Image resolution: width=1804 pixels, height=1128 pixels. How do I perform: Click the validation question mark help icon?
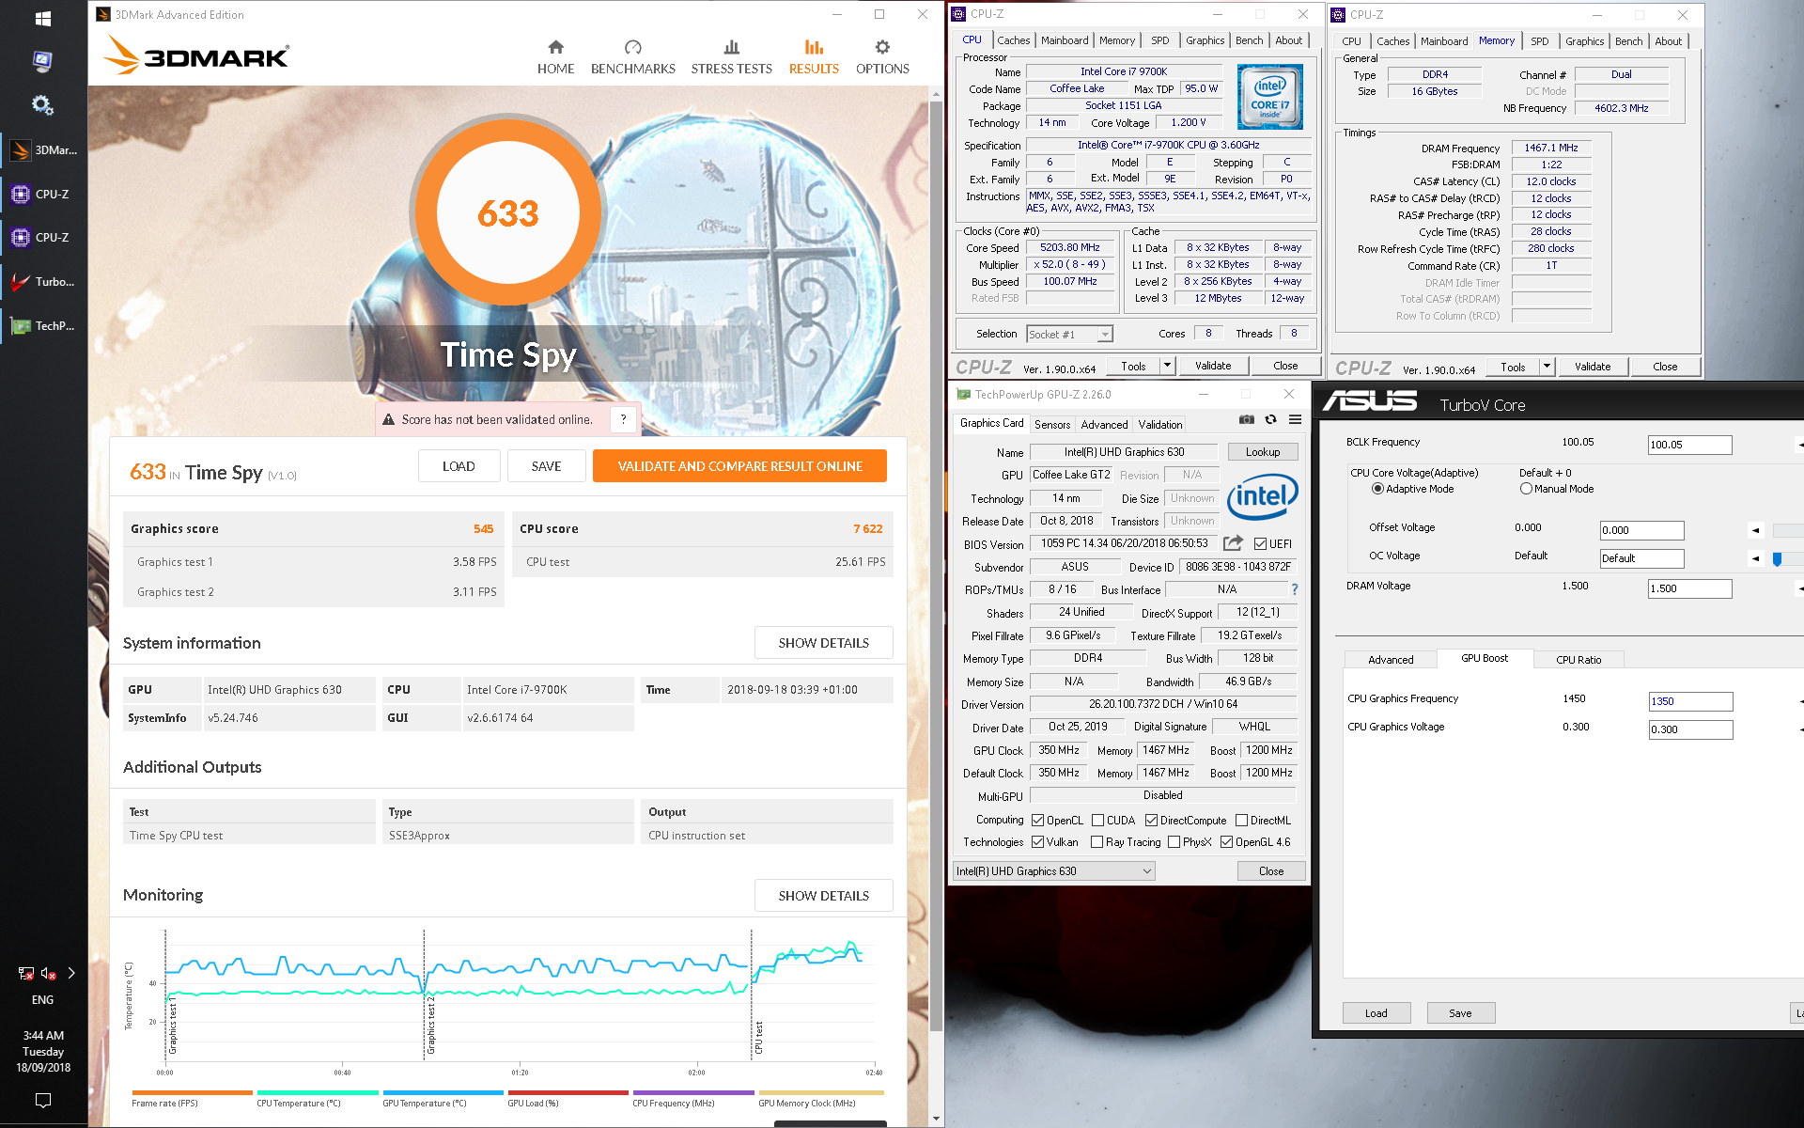623,419
